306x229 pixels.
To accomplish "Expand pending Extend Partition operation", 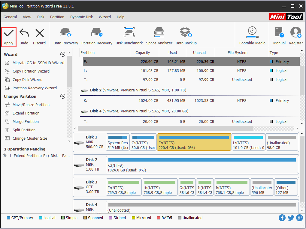I will click(5, 156).
